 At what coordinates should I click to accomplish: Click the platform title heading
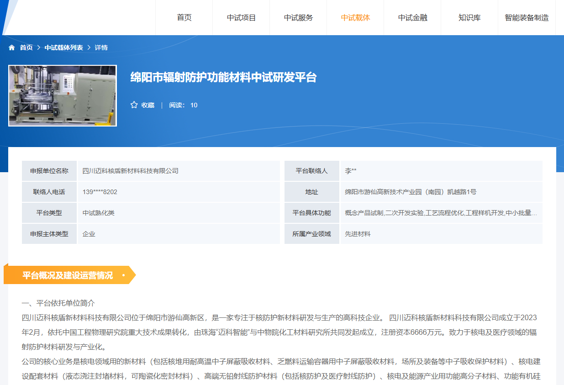(223, 77)
